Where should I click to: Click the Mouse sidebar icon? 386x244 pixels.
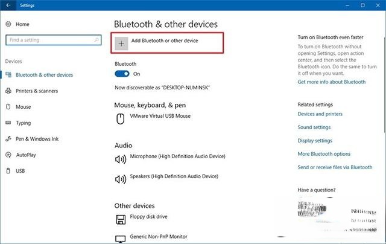tap(8, 107)
